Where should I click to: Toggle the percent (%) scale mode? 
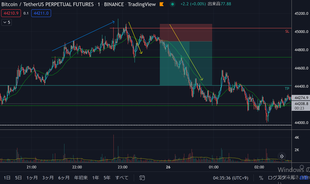[x=261, y=178]
